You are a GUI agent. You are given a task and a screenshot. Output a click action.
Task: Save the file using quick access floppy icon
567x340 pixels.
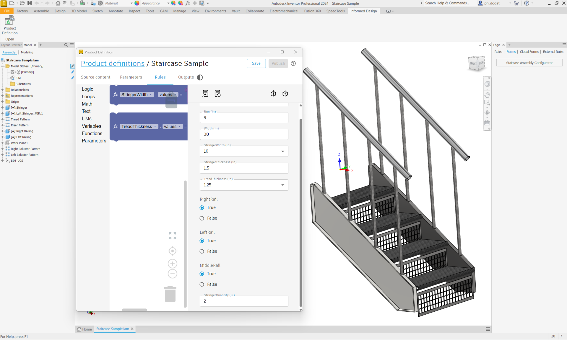(x=30, y=3)
